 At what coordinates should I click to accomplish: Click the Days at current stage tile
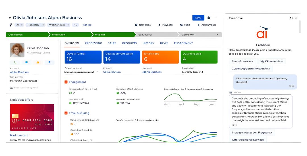pos(122,57)
